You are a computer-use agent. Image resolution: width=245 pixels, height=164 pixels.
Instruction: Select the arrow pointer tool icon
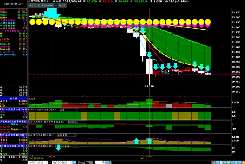pos(218,162)
